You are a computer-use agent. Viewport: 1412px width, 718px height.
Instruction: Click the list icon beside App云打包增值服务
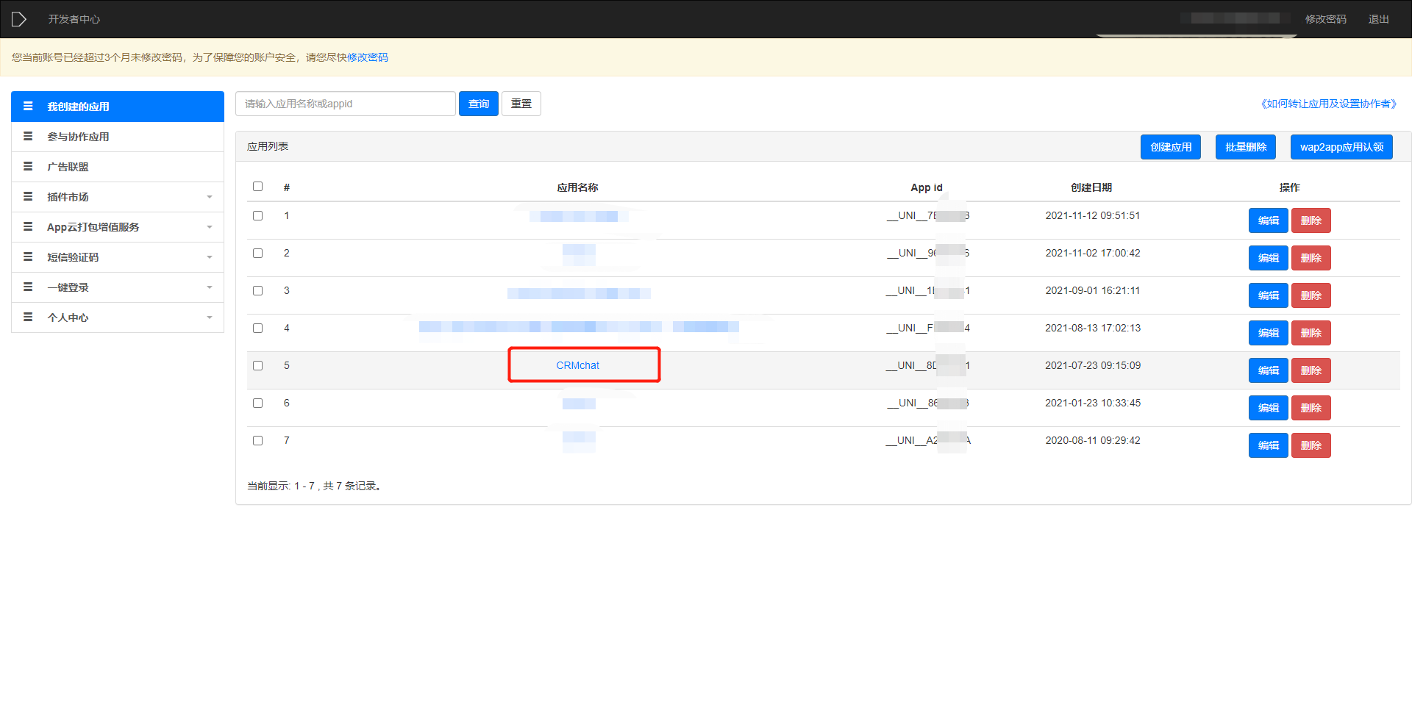pyautogui.click(x=28, y=227)
